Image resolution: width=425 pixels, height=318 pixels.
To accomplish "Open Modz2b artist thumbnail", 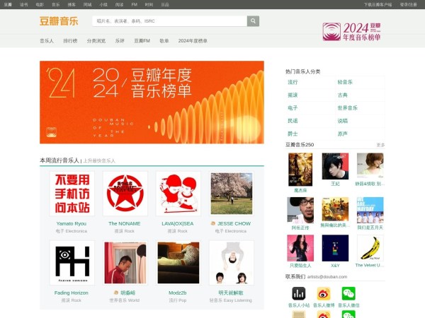I will 178,263.
